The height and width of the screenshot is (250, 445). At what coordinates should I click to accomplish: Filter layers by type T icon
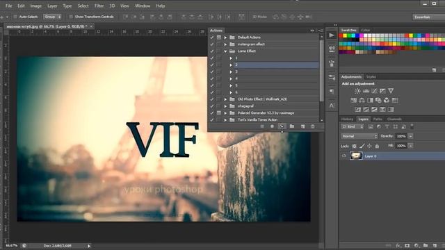(387, 126)
